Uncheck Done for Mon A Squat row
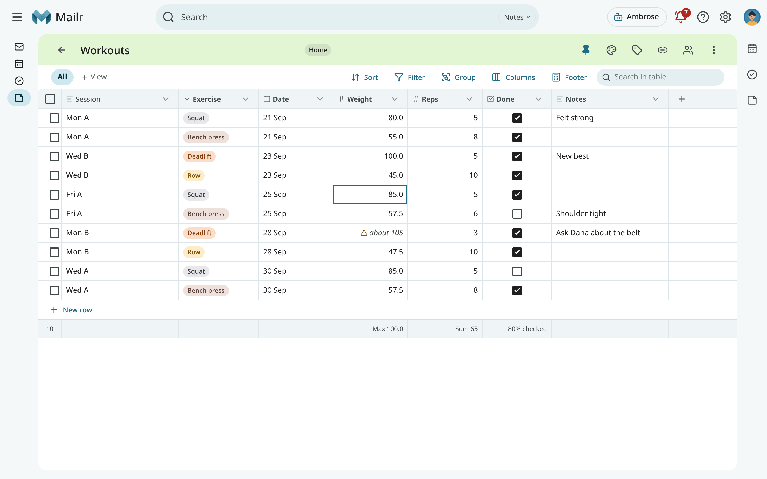 pos(517,118)
